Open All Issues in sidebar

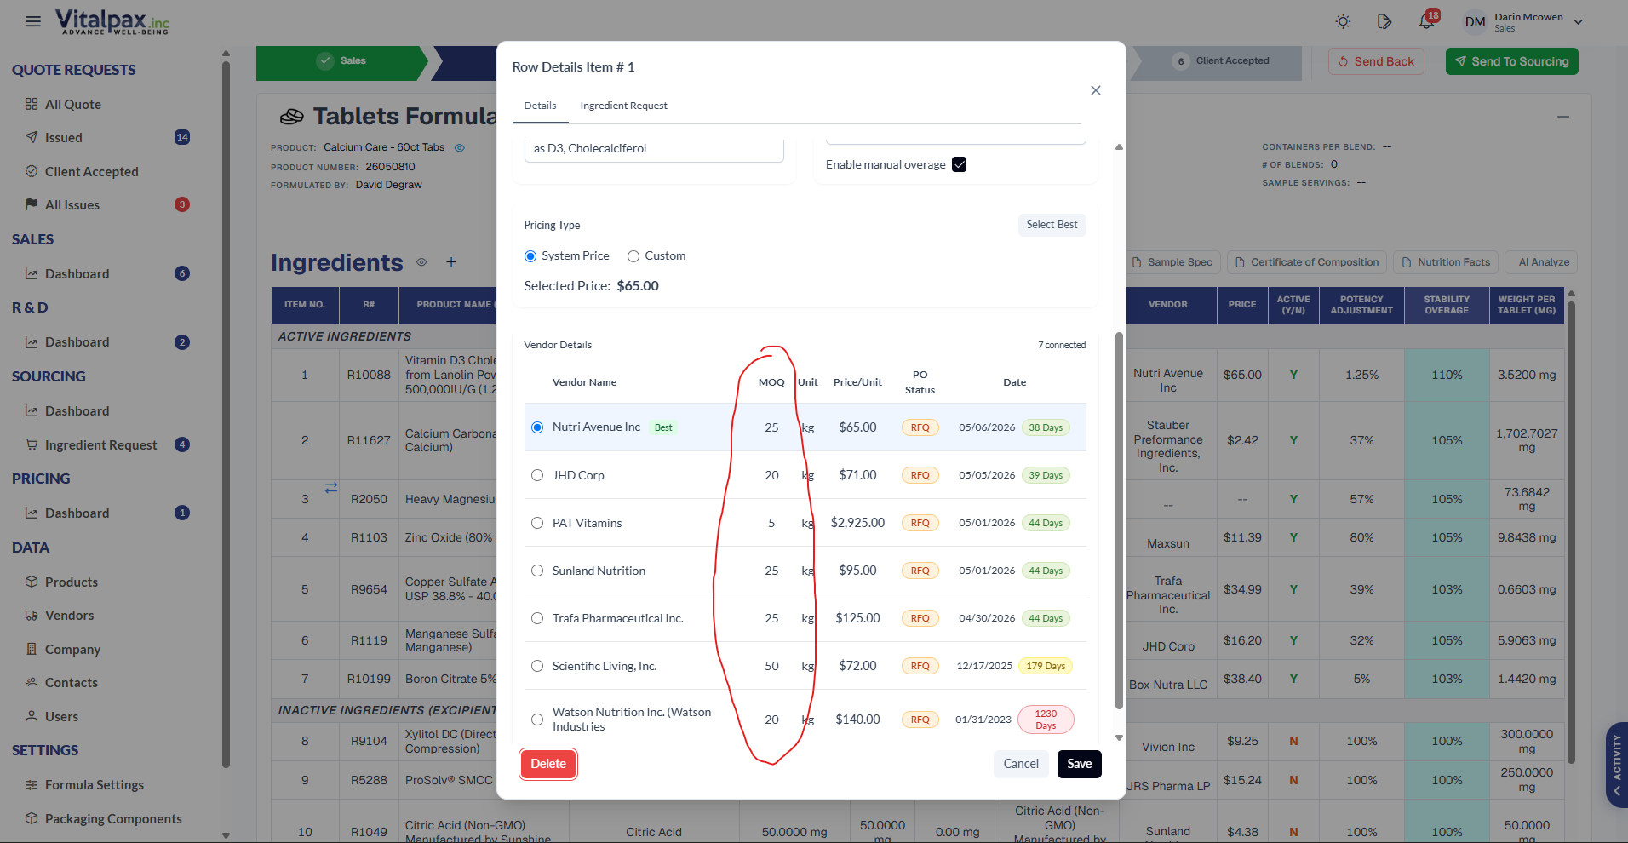(72, 204)
